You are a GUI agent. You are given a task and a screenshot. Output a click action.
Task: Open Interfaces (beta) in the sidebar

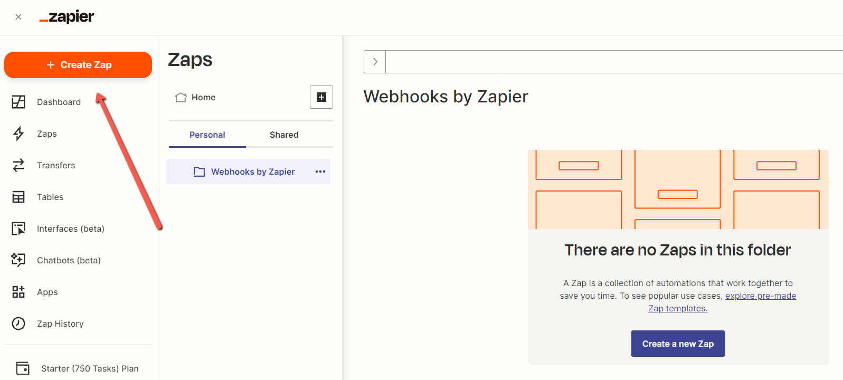(x=71, y=229)
